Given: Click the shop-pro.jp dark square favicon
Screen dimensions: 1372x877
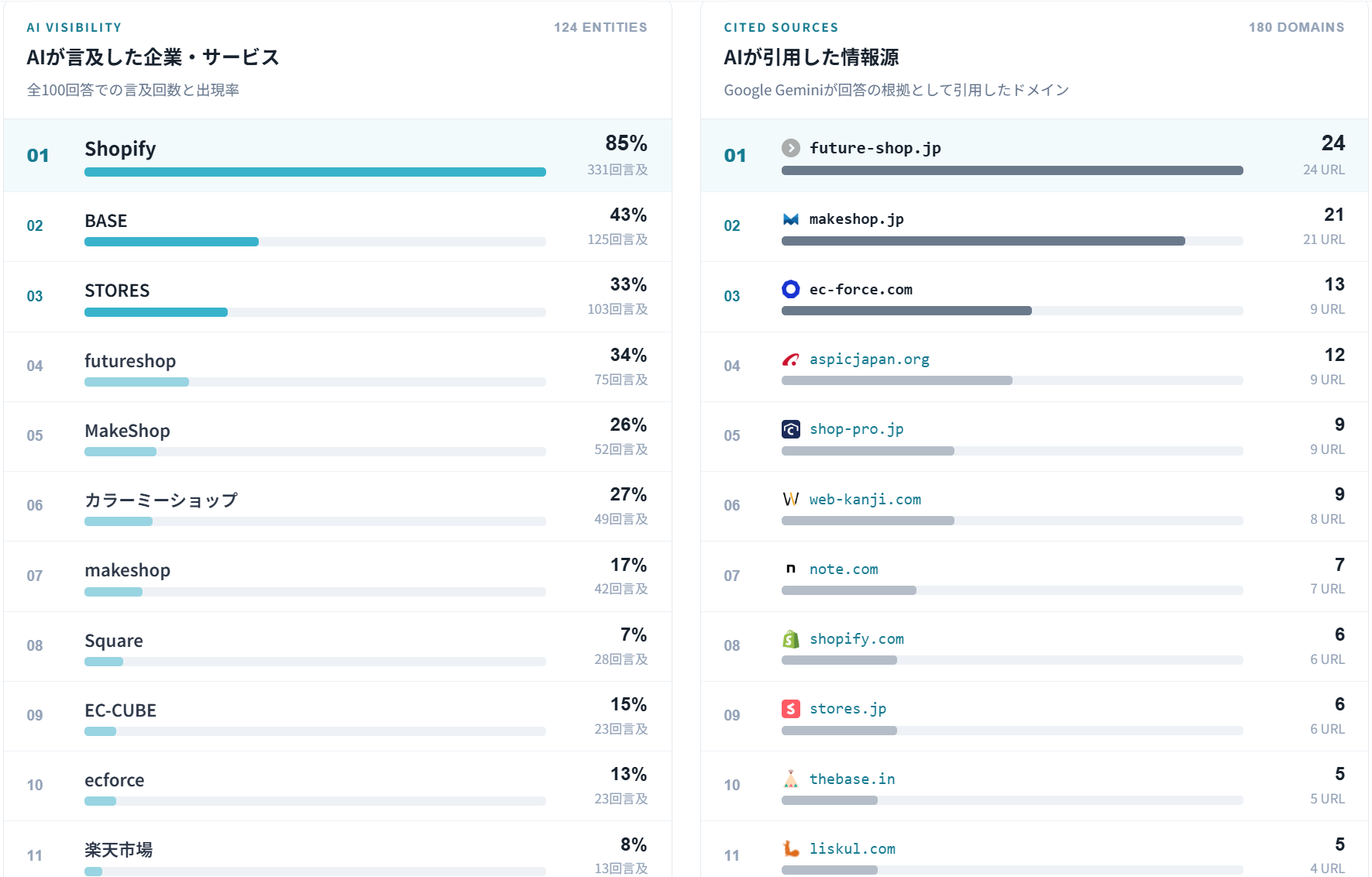Looking at the screenshot, I should click(790, 429).
